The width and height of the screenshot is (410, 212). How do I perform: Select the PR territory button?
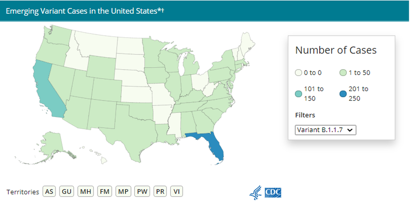(x=160, y=191)
